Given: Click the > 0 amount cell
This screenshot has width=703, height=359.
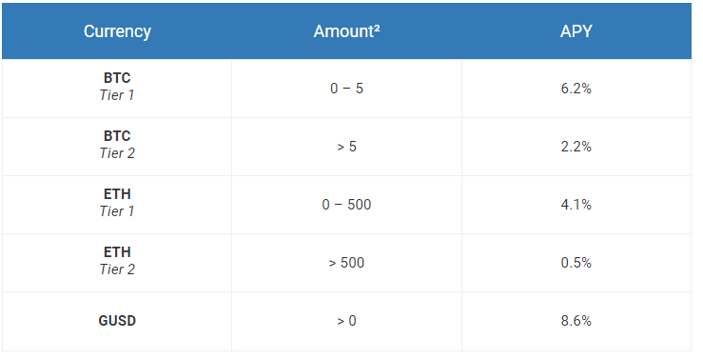Looking at the screenshot, I should [346, 321].
